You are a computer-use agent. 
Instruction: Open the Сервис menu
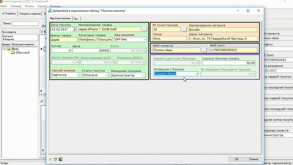(42, 6)
